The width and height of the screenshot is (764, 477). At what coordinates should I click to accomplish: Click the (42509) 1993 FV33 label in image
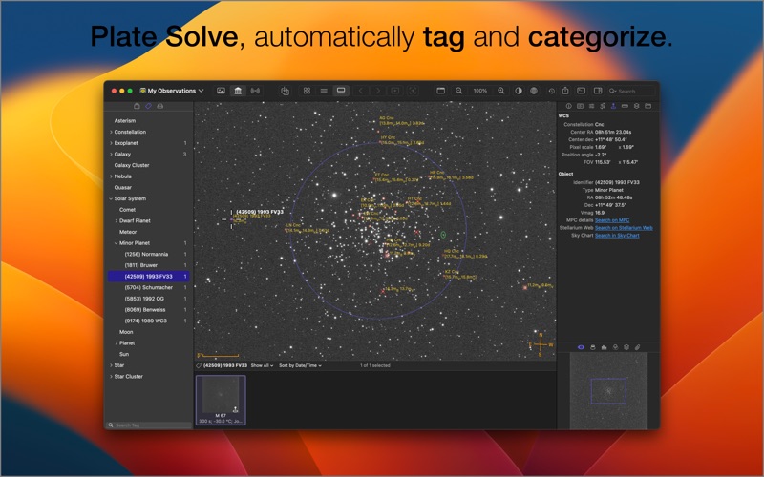tap(260, 212)
